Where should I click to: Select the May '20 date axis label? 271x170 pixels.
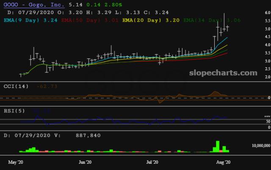click(16, 162)
